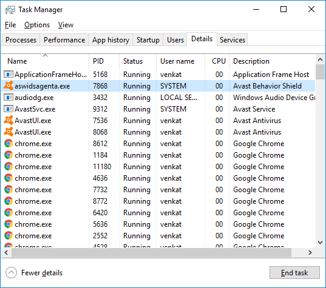Click the ApplicationFrameHost process icon
326x288 pixels.
[8, 74]
